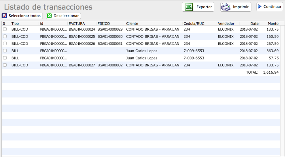
Task: Click the Imprimir button label
Action: tap(241, 7)
